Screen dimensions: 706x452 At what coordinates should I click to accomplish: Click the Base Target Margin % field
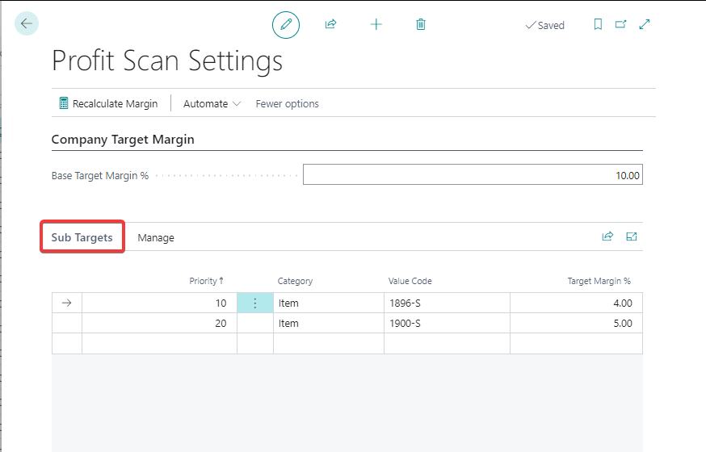coord(473,175)
